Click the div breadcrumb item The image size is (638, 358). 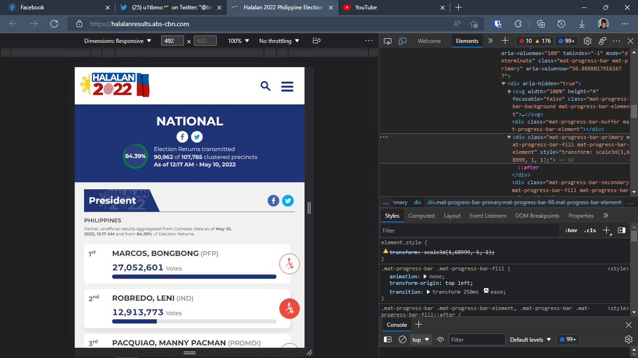coord(418,202)
